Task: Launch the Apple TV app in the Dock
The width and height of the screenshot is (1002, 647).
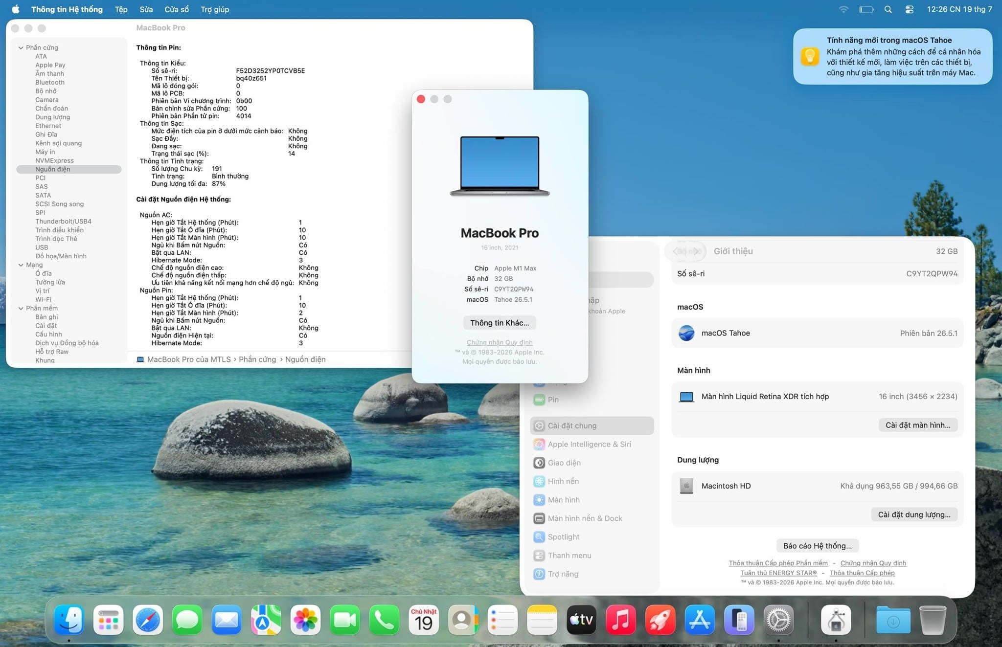Action: tap(582, 620)
